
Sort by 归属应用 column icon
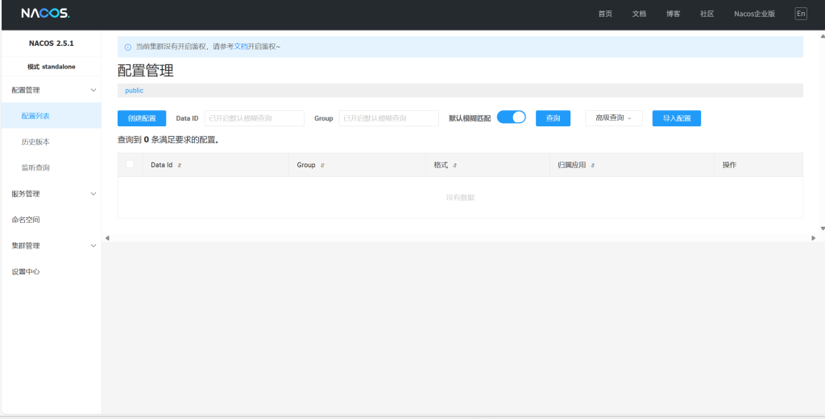click(x=593, y=165)
